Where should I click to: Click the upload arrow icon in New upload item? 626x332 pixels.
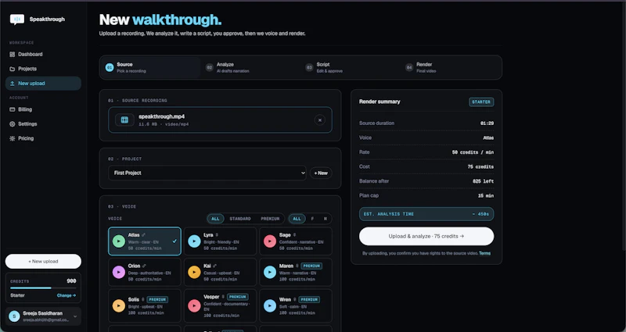coord(13,84)
